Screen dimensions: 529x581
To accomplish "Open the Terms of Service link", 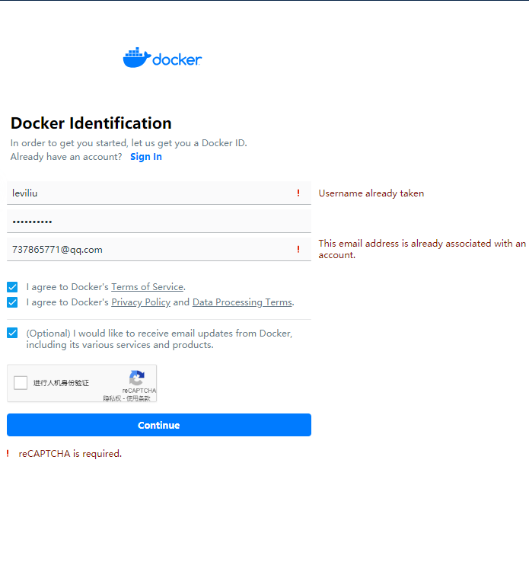I will coord(147,287).
